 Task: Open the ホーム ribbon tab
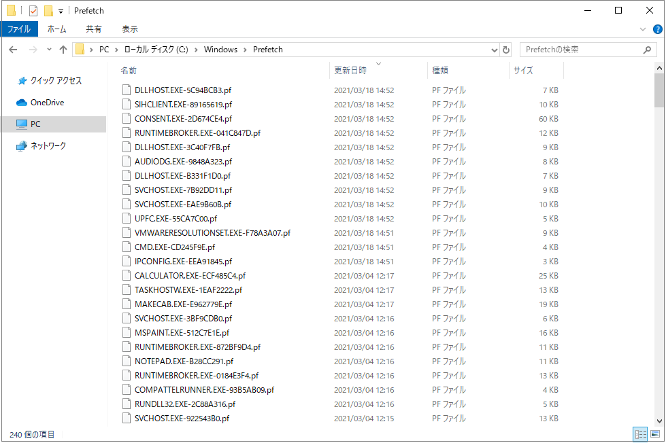click(x=56, y=29)
